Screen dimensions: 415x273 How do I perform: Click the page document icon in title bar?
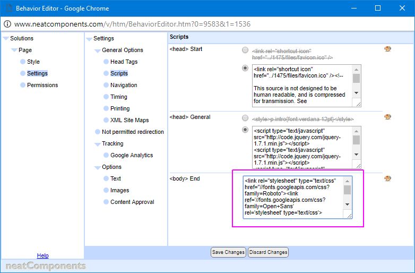click(x=9, y=8)
